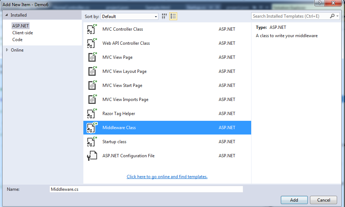Screen dimensions: 345x207
Task: Select the Web API Controller Class icon
Action: tap(92, 43)
